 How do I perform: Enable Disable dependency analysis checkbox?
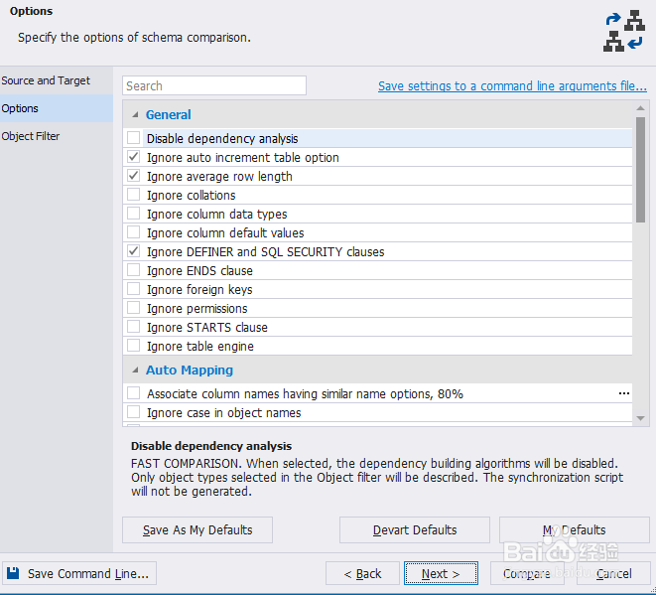[x=134, y=138]
